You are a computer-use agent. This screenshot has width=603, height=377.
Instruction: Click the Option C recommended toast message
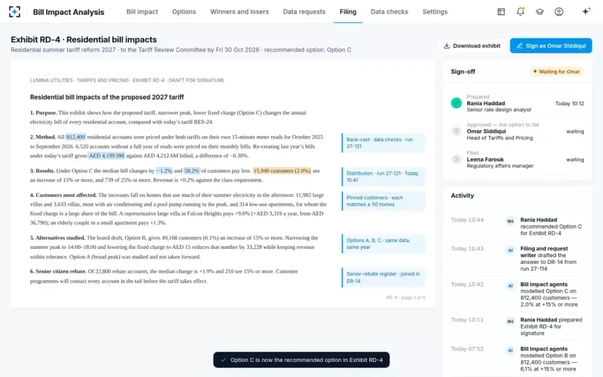tap(307, 360)
